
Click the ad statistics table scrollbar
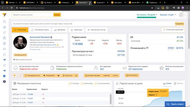(110, 99)
